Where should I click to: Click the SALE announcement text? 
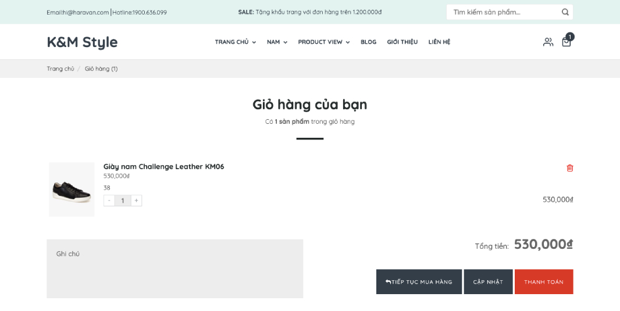[309, 12]
